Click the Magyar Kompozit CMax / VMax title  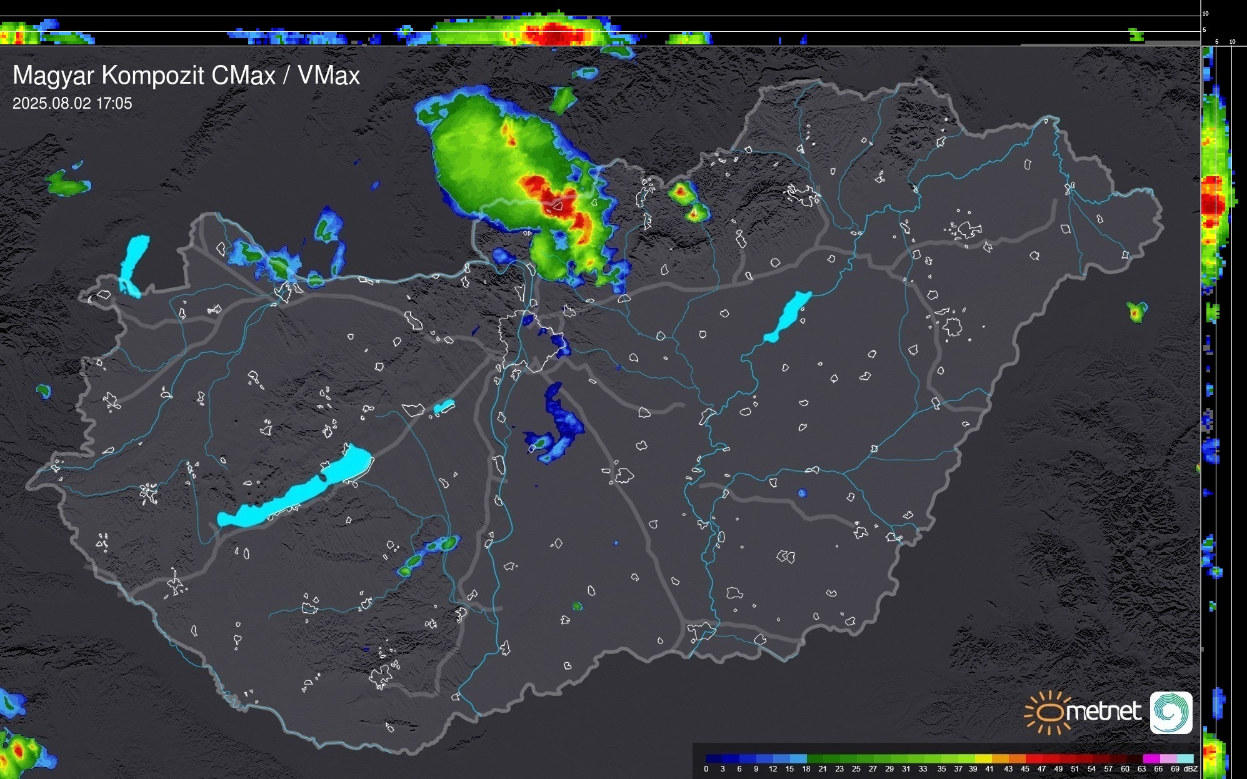click(x=186, y=76)
